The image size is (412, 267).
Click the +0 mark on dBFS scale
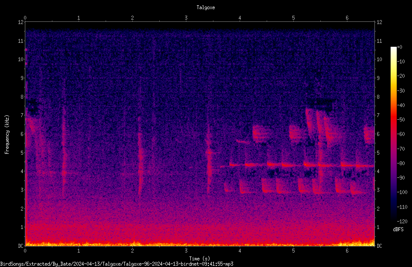point(400,47)
